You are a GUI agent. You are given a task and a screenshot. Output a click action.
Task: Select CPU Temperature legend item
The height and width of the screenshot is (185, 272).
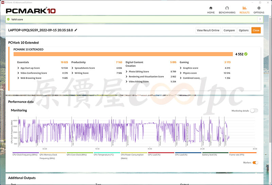107,155
